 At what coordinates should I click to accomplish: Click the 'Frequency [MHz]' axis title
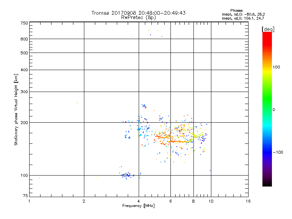[138, 206]
